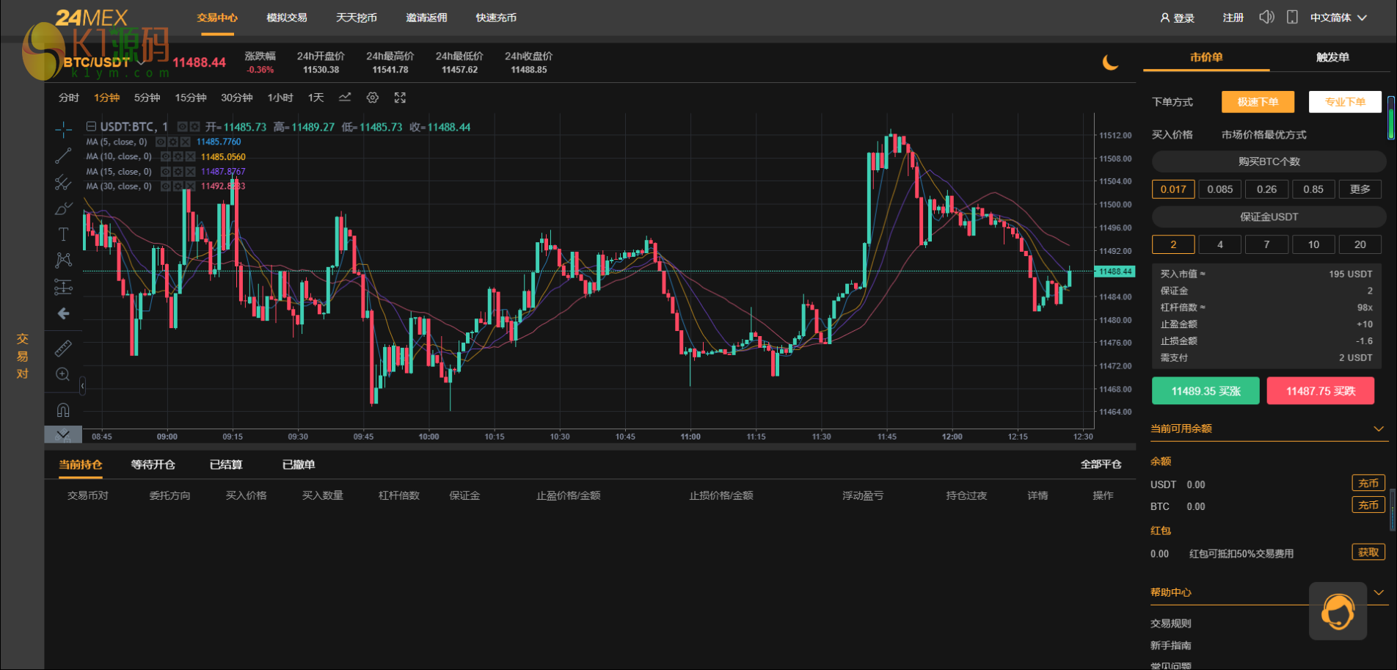Hide the MA (5, close, 0) indicator

pyautogui.click(x=161, y=142)
